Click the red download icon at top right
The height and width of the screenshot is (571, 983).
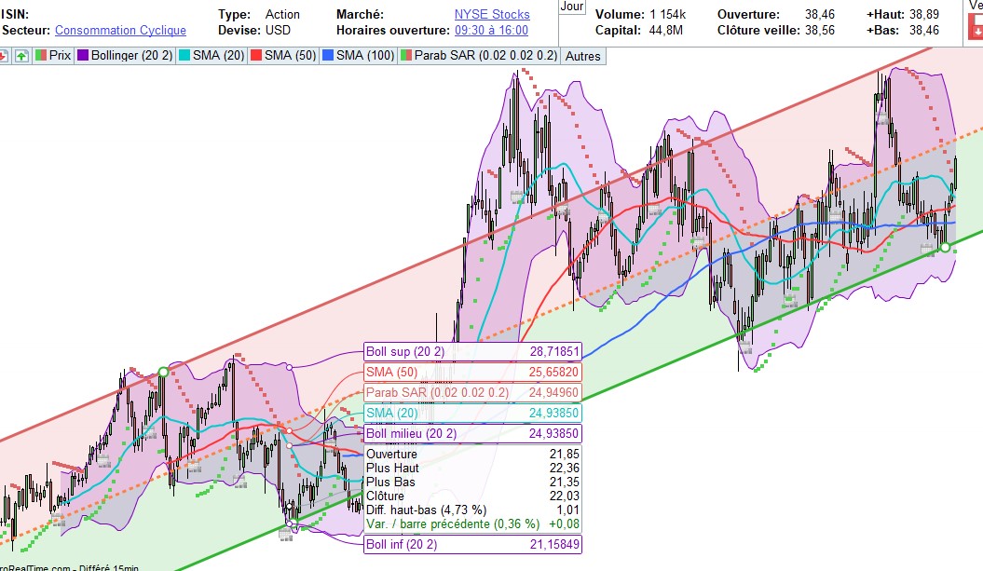click(x=976, y=28)
